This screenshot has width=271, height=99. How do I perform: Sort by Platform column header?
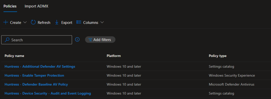[x=114, y=56]
